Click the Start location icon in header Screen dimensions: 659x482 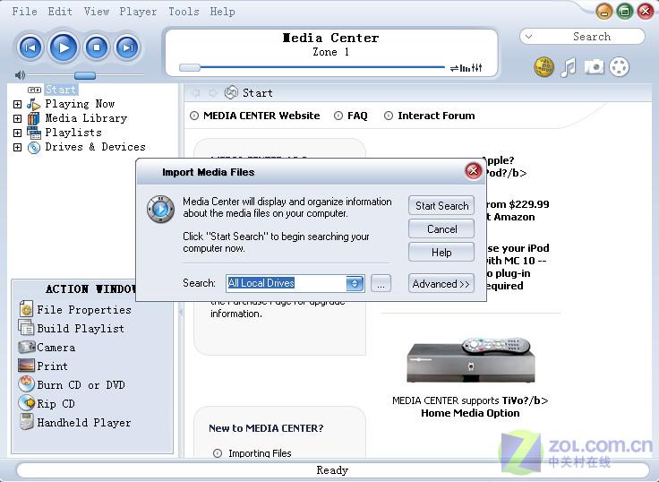point(231,92)
